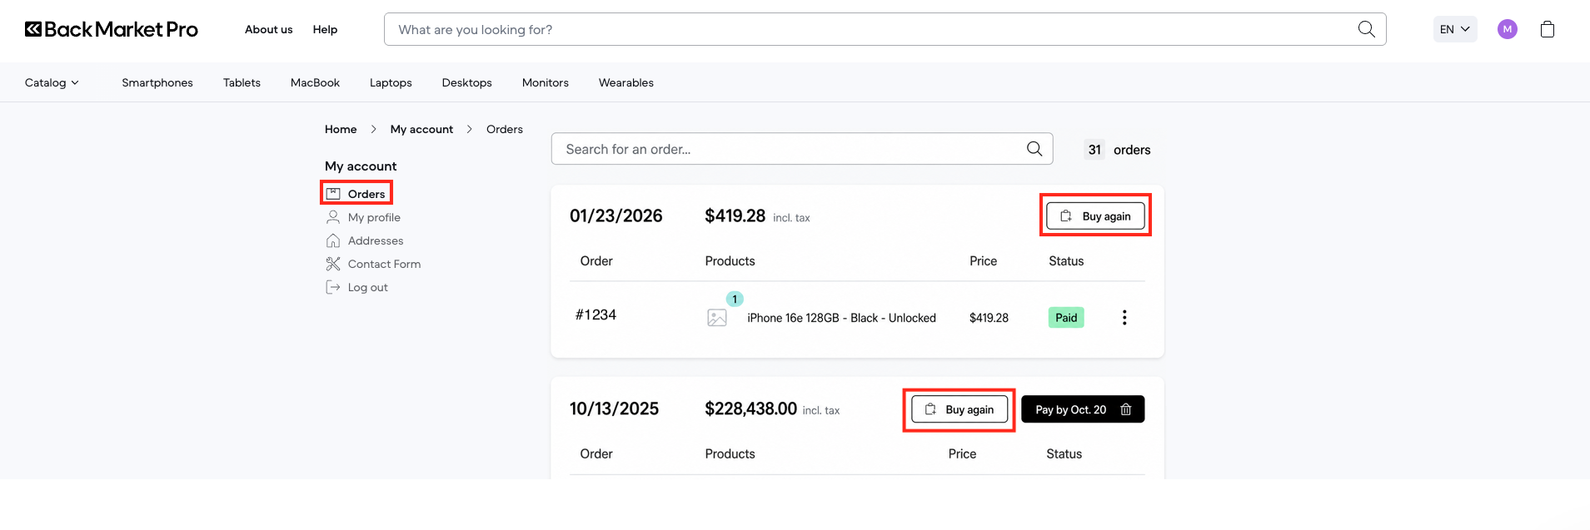Open the Monitors category

tap(546, 82)
